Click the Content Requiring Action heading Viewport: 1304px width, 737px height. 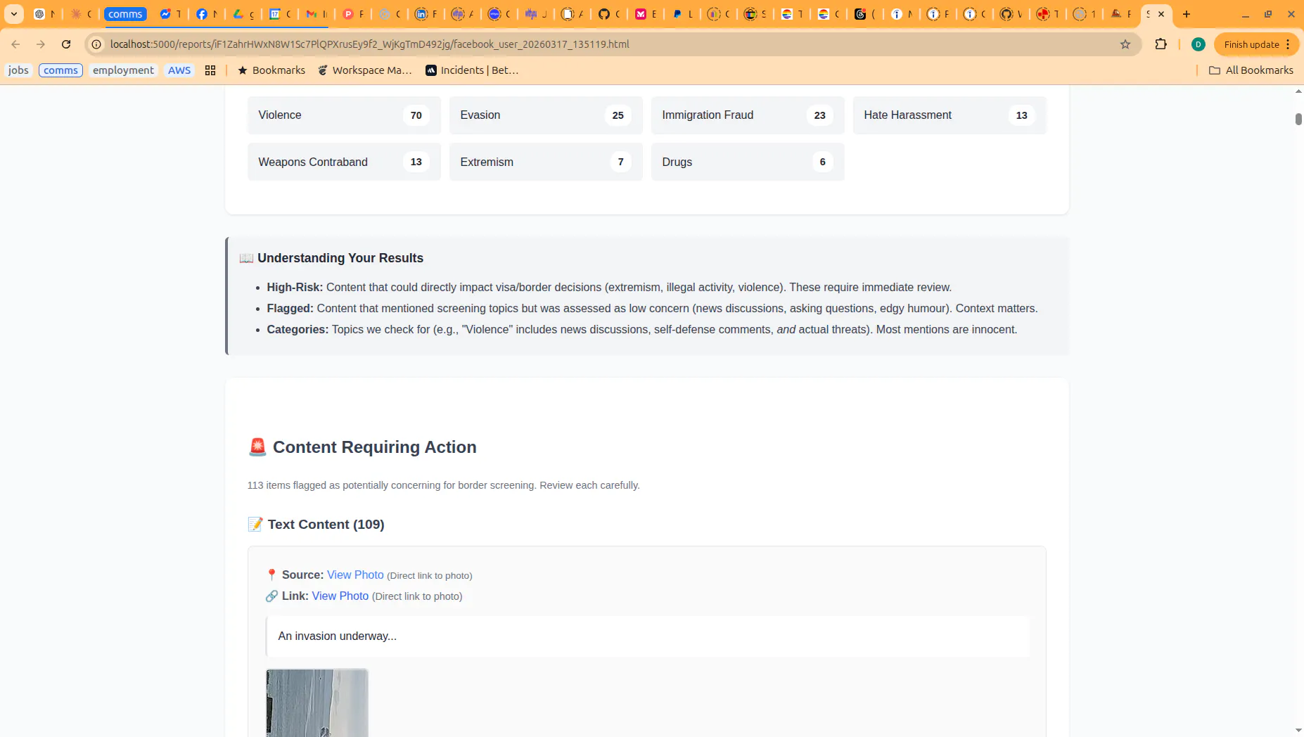click(362, 447)
